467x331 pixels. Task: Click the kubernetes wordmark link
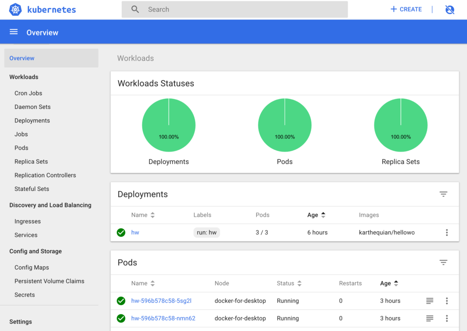point(52,10)
